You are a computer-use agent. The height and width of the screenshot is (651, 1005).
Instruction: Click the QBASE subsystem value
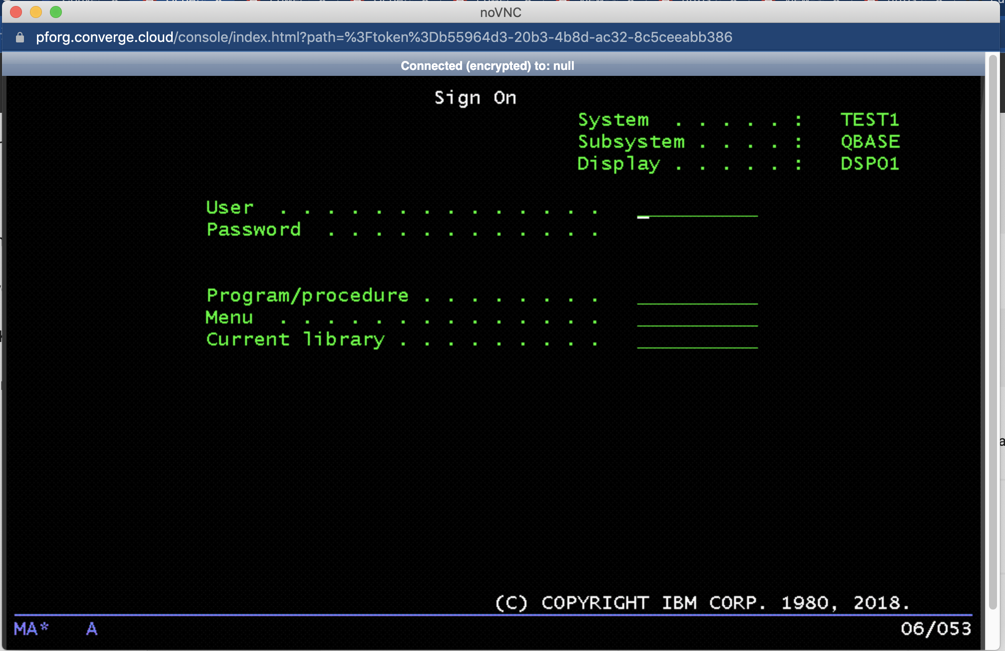click(870, 142)
